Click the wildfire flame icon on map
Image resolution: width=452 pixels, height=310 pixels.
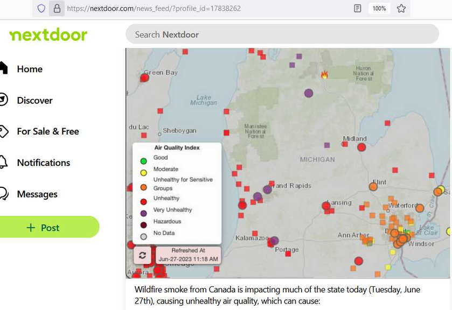click(324, 75)
